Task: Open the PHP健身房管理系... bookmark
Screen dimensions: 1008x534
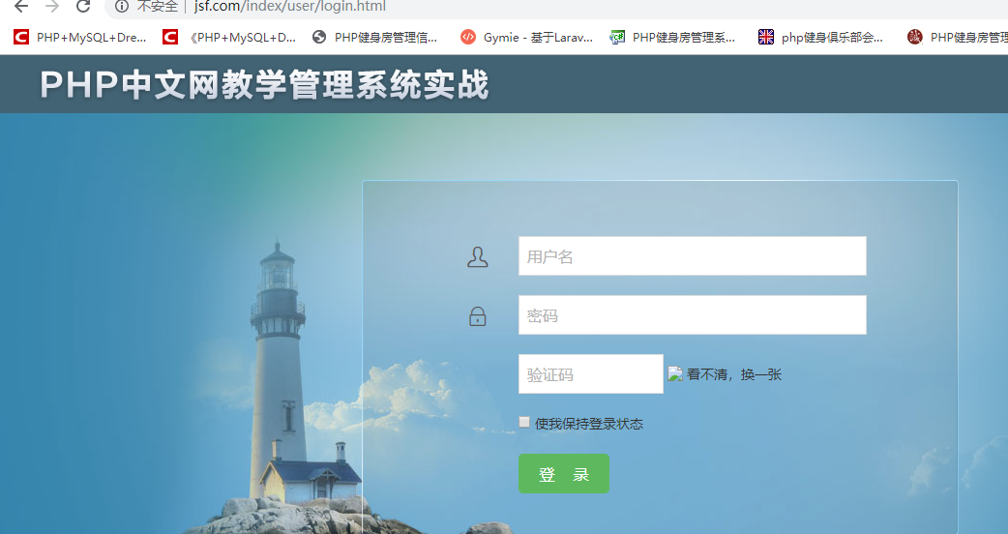Action: [672, 38]
